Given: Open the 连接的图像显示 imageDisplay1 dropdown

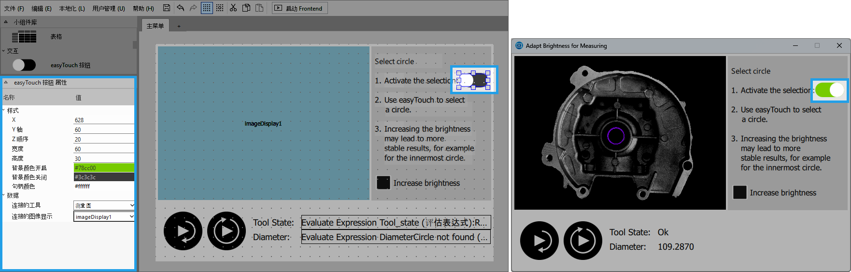Looking at the screenshot, I should (104, 217).
